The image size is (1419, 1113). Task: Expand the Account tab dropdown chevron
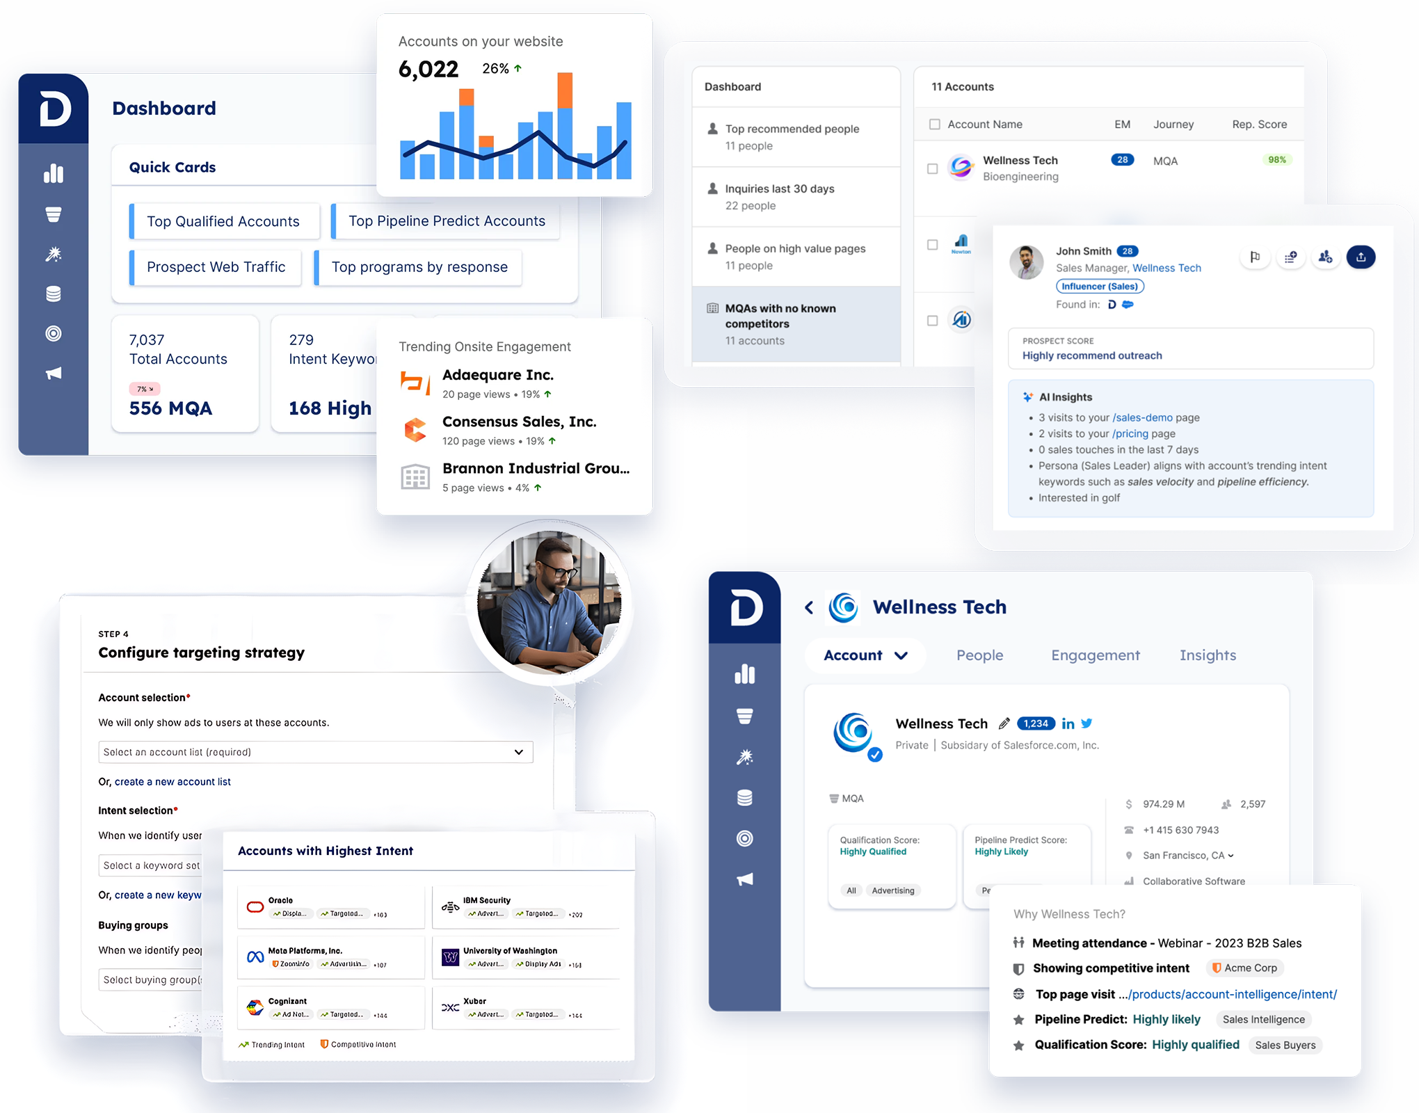901,655
